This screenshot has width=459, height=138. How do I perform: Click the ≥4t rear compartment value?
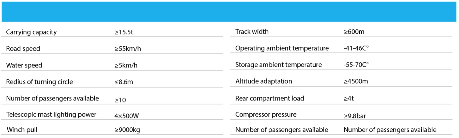(x=349, y=98)
